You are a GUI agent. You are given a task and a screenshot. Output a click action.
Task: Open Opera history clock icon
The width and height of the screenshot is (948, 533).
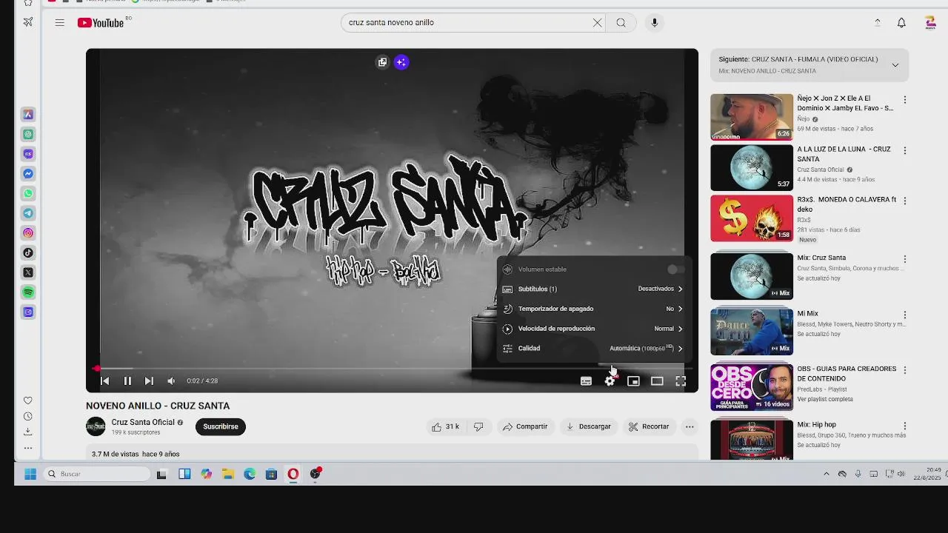pos(28,416)
